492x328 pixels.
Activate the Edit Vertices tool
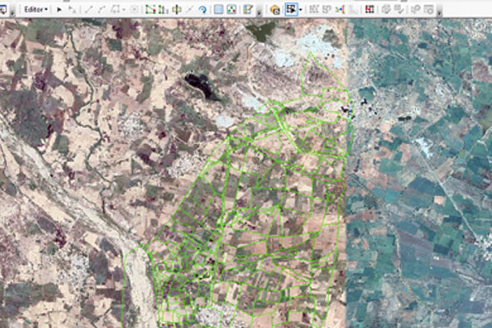151,9
